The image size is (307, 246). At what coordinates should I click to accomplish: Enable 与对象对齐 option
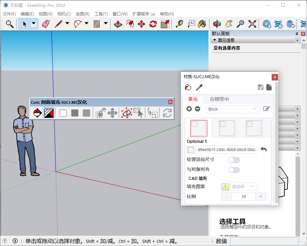[x=234, y=170]
